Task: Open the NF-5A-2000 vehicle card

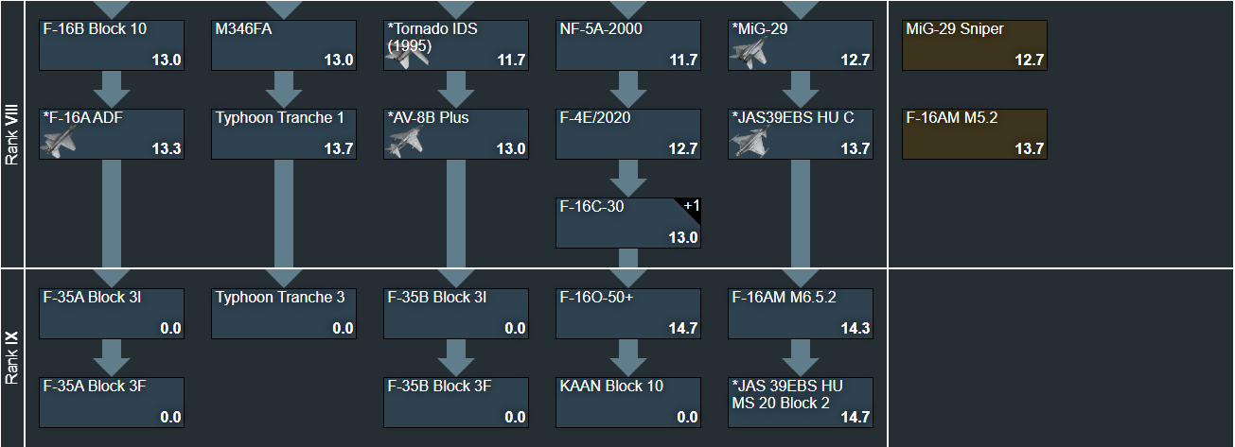Action: tap(628, 45)
